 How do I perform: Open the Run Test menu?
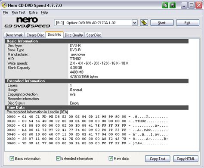(x=19, y=12)
